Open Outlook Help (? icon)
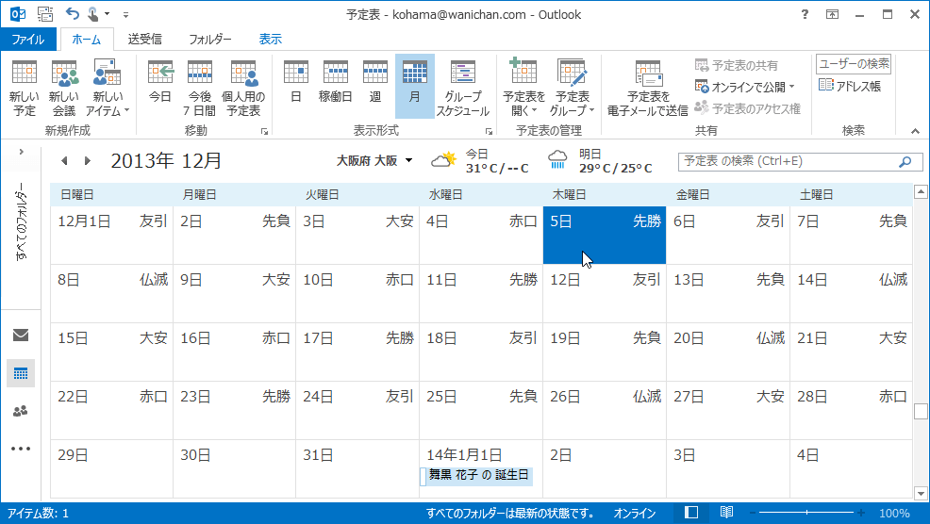 pos(805,14)
